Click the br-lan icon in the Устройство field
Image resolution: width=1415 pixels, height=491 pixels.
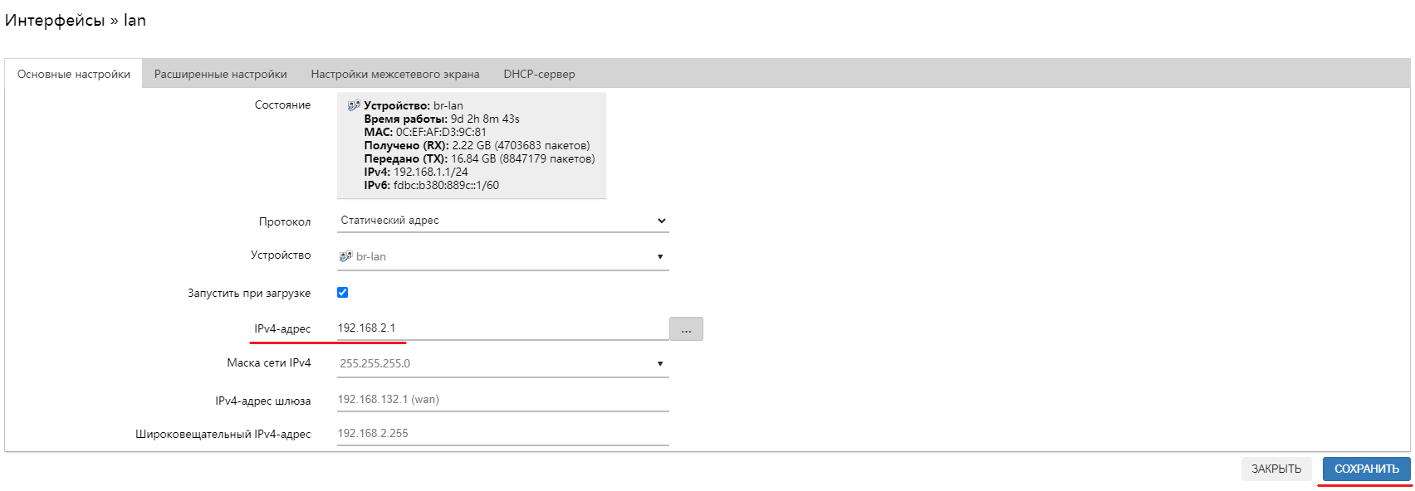[x=345, y=256]
